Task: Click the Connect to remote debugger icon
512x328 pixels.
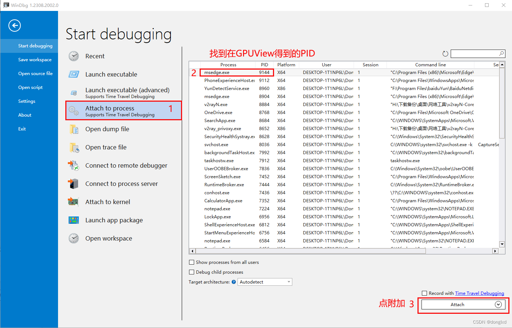Action: pos(73,165)
